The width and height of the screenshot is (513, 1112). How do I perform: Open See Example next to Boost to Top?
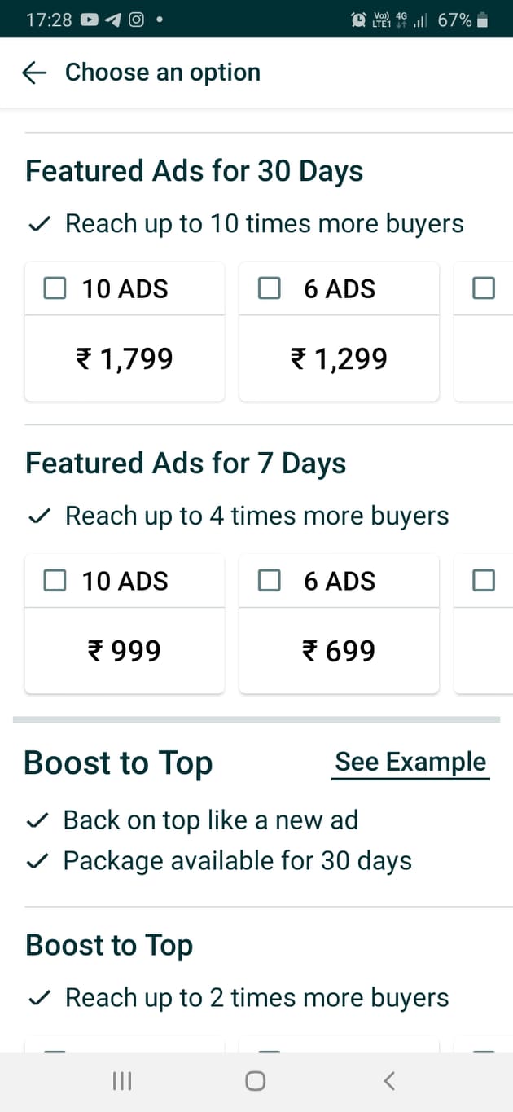[x=410, y=763]
